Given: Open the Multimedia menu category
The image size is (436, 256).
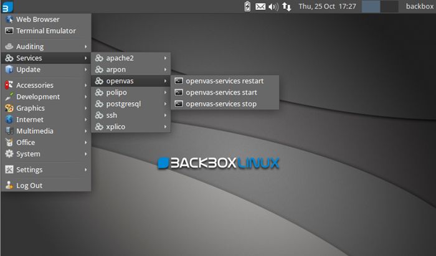Looking at the screenshot, I should (46, 131).
